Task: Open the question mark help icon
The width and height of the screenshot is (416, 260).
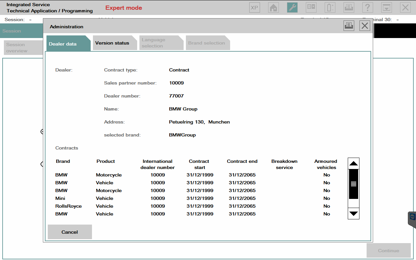Action: (368, 7)
